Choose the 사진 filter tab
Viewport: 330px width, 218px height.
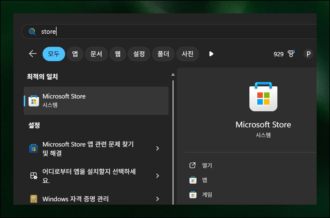(x=188, y=54)
